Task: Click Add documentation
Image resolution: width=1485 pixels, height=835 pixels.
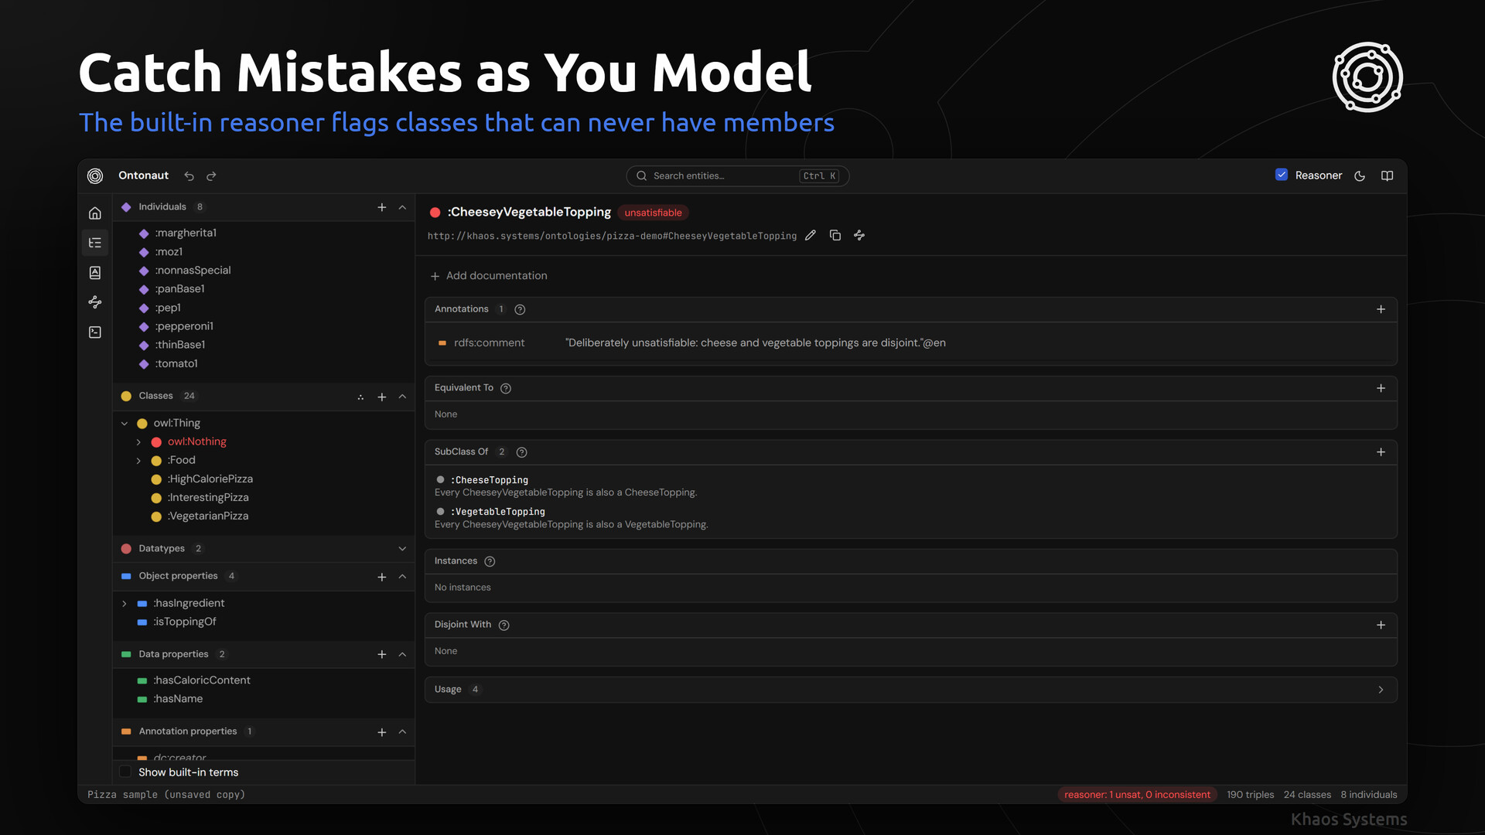Action: pos(489,276)
